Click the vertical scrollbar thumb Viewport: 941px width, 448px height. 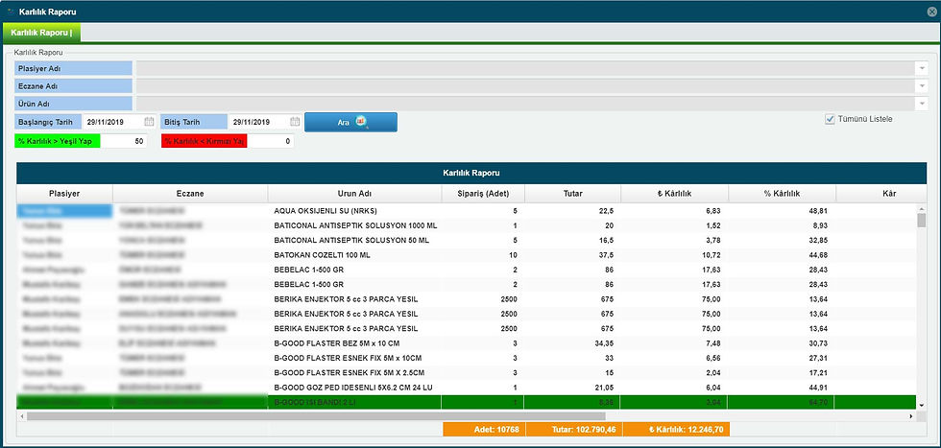921,220
